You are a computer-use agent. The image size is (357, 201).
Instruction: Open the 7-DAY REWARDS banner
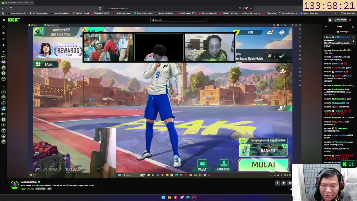[x=58, y=50]
